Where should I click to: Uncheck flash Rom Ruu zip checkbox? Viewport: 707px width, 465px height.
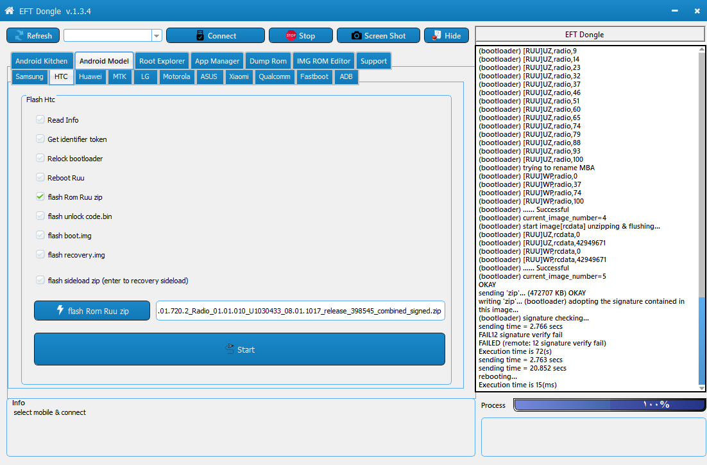(40, 197)
